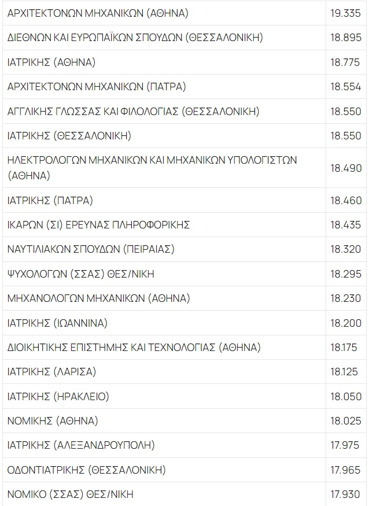Select ΔΙΟΙΚΗΤΙΚΗΣ ΕΠΙΣΤΗΜΗΣ ΚΑΙ ΤΕΧΝΟΛΟΓΙΑΣ (ΑΘΗΝΑ)
The image size is (369, 506).
[x=134, y=348]
